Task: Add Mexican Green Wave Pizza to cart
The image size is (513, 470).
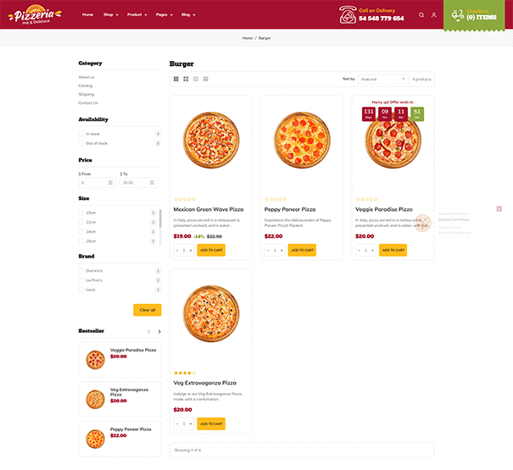Action: pyautogui.click(x=211, y=250)
